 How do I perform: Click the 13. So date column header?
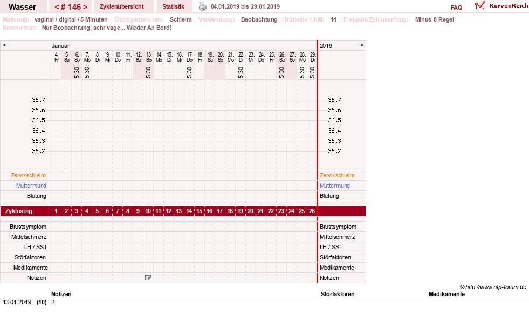(149, 57)
